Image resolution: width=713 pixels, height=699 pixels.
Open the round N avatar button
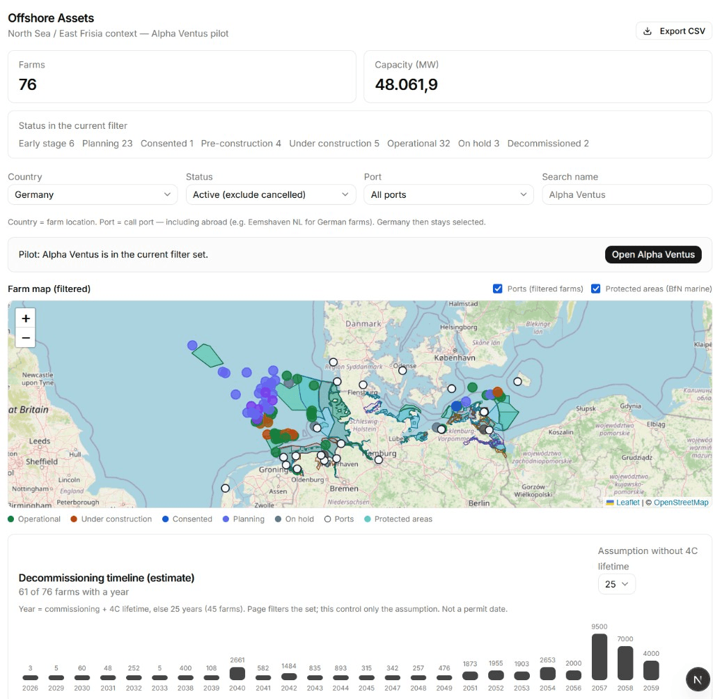pos(698,680)
